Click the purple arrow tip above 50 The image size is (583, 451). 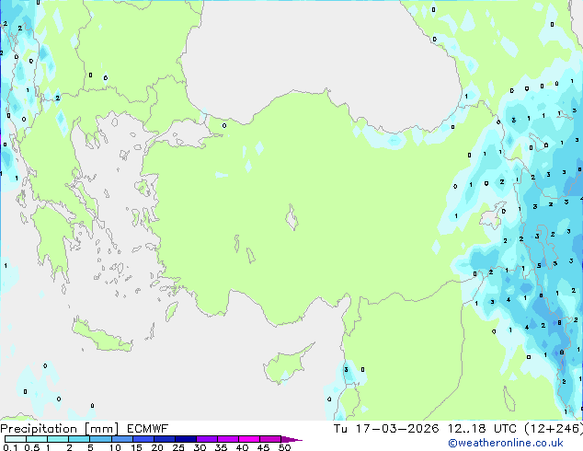point(291,439)
